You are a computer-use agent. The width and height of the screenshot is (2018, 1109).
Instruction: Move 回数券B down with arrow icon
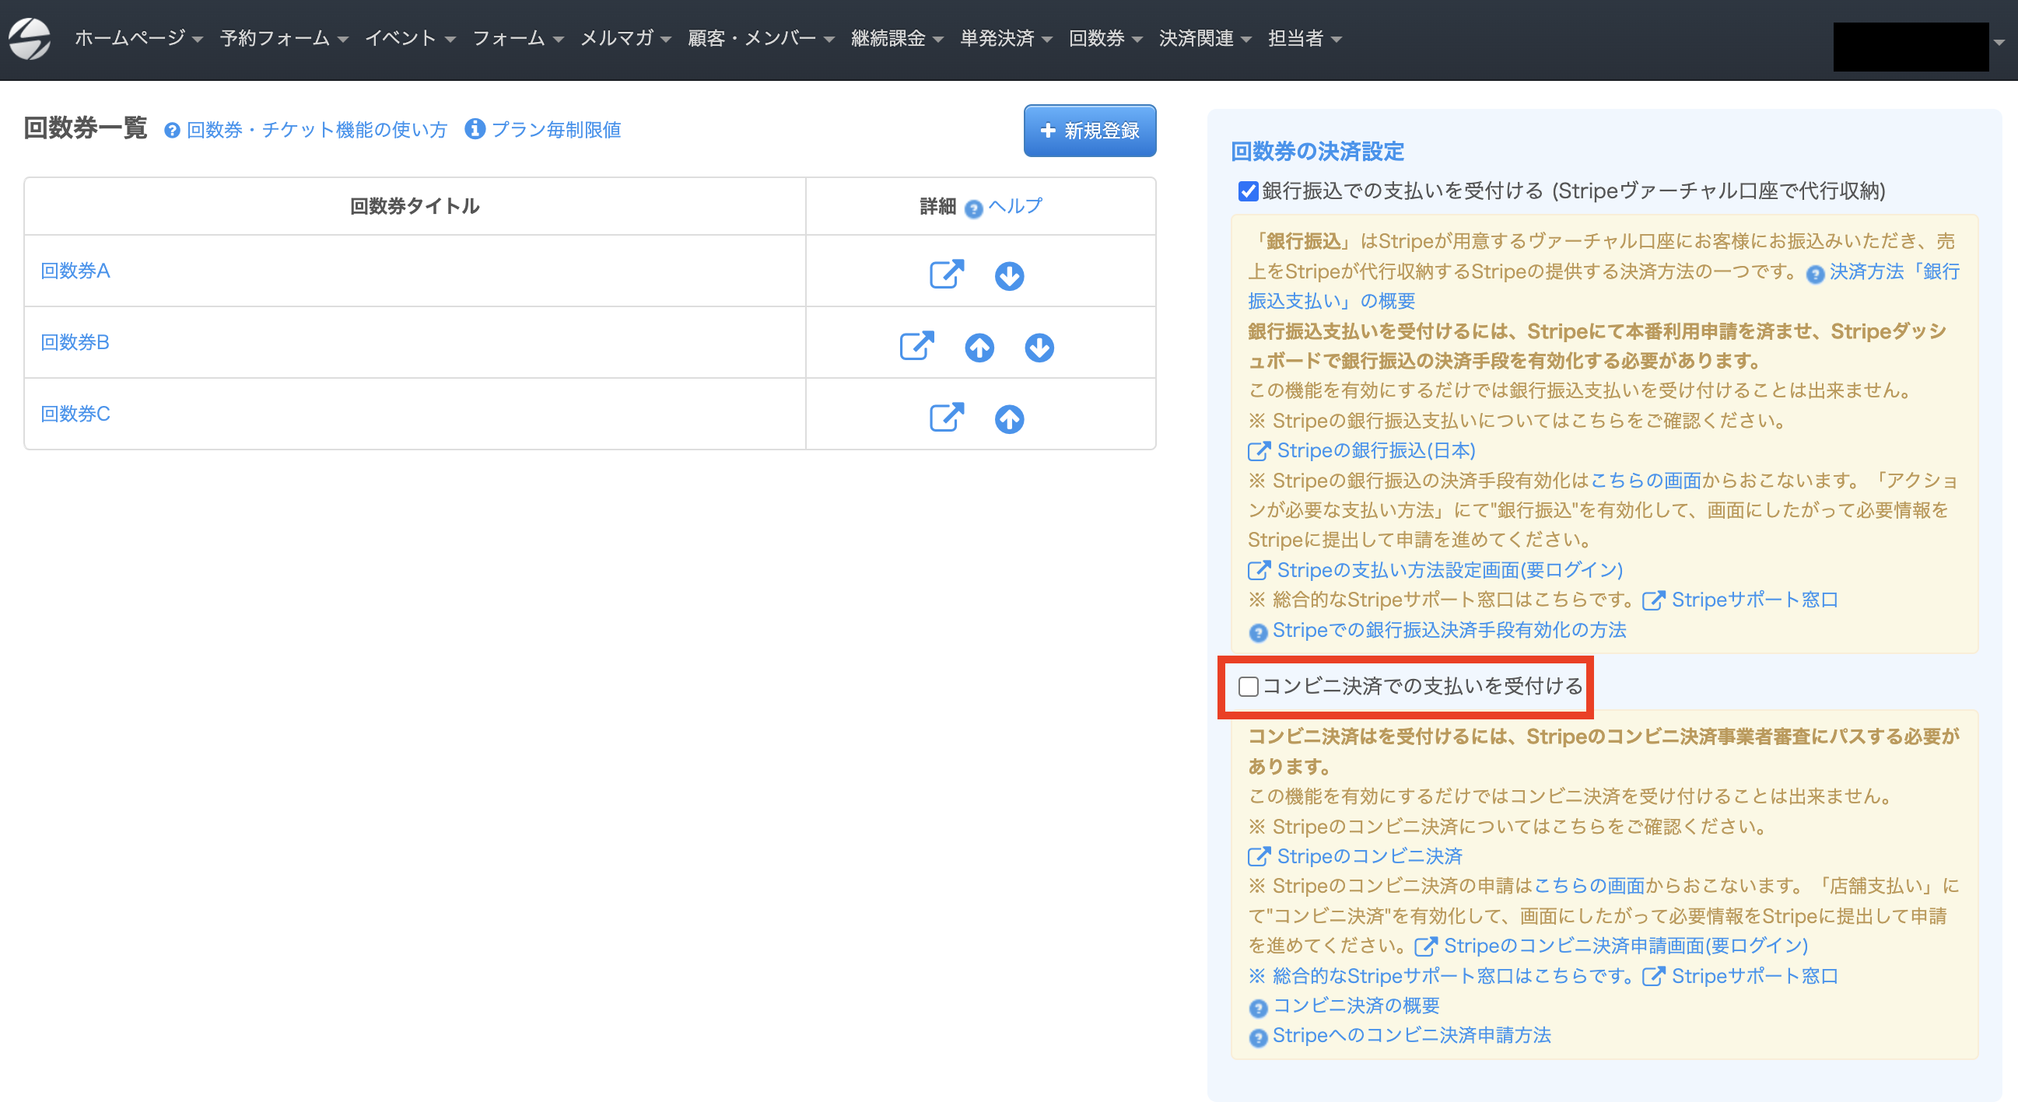(1039, 348)
